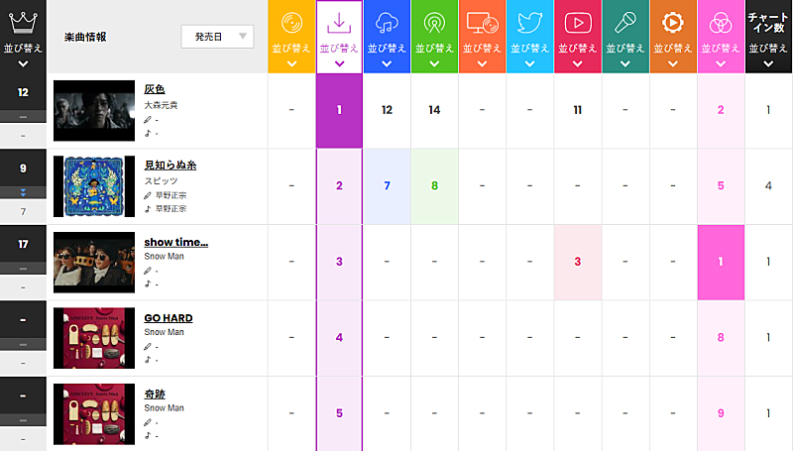Click the show time... video thumbnail

94,263
